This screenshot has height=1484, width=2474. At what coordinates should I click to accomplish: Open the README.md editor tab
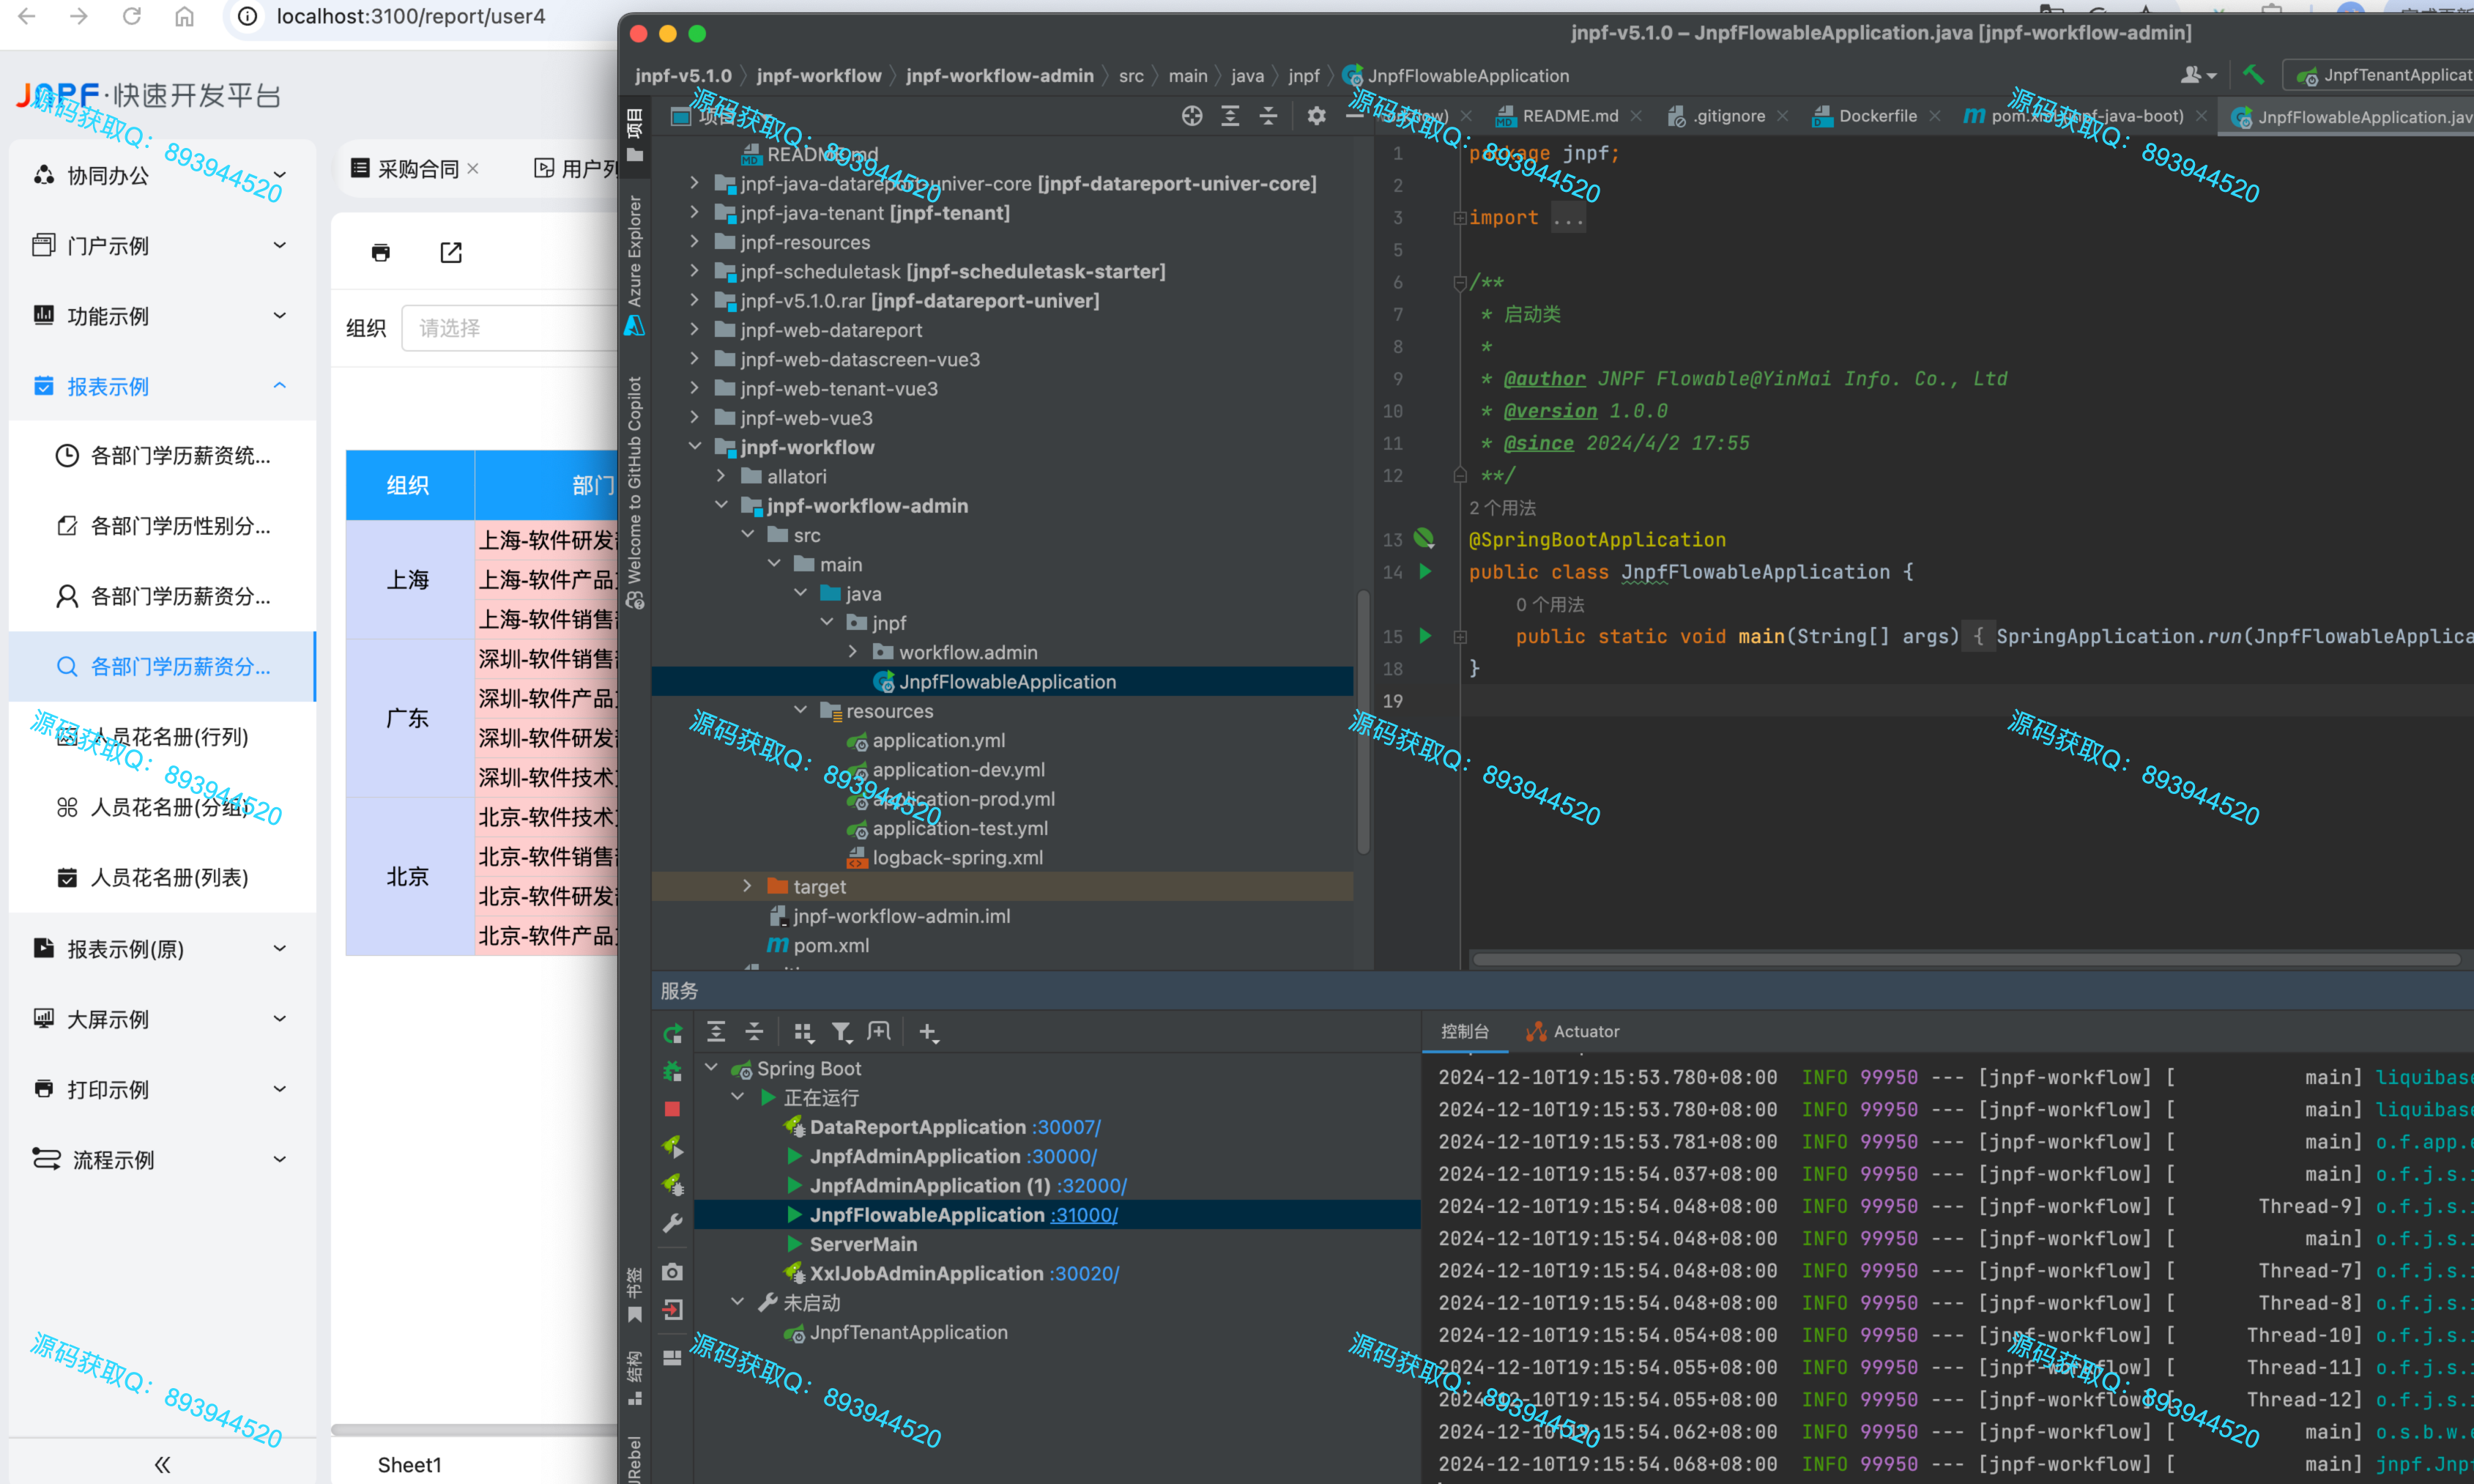click(1570, 116)
